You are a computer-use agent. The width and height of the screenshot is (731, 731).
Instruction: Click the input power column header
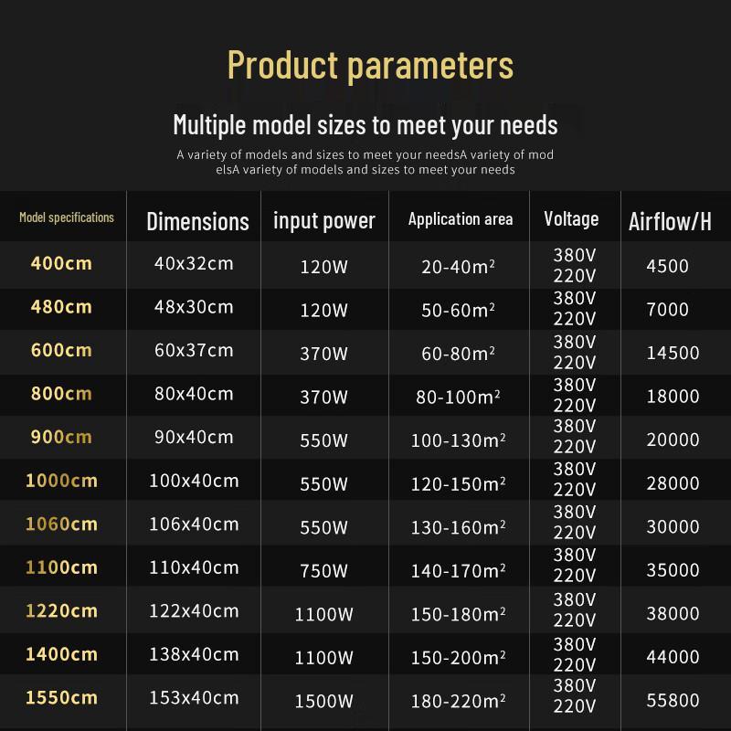click(324, 220)
